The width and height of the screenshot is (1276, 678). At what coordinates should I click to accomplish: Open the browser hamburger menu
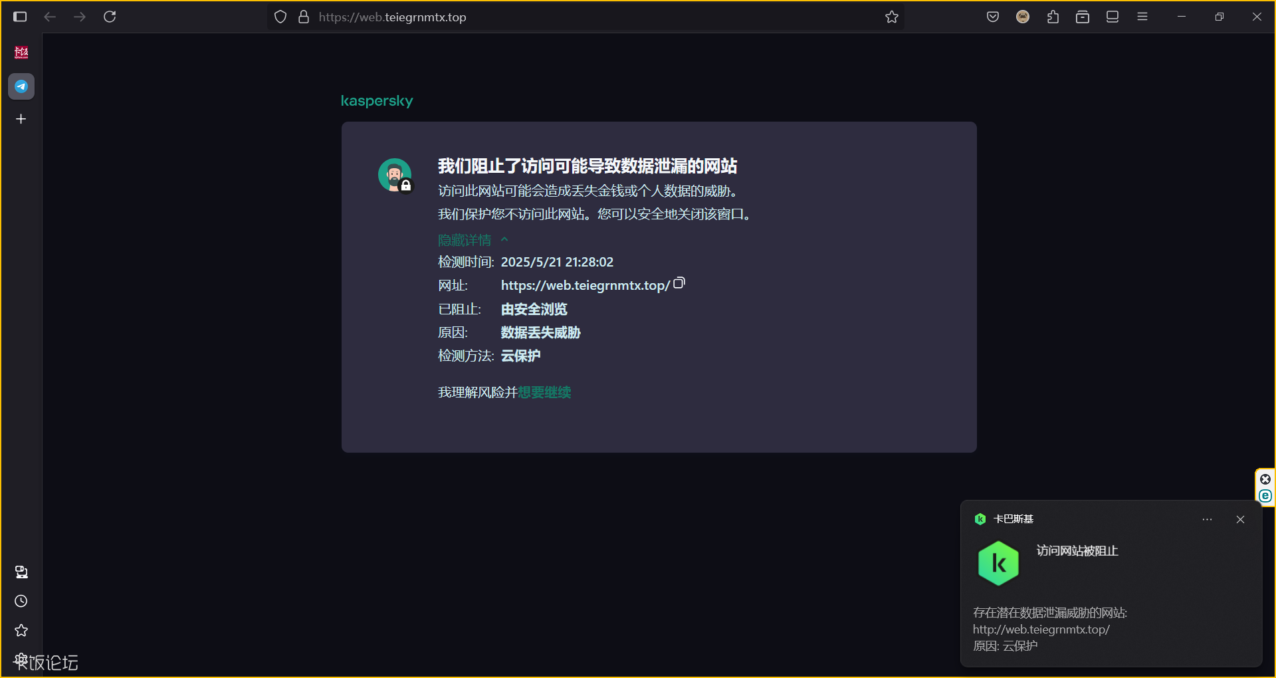pos(1142,17)
